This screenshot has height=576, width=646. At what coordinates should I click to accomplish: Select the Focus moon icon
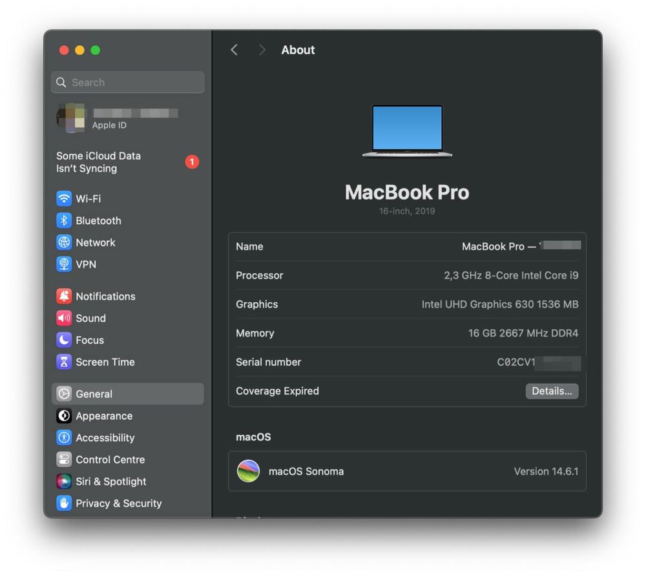64,340
